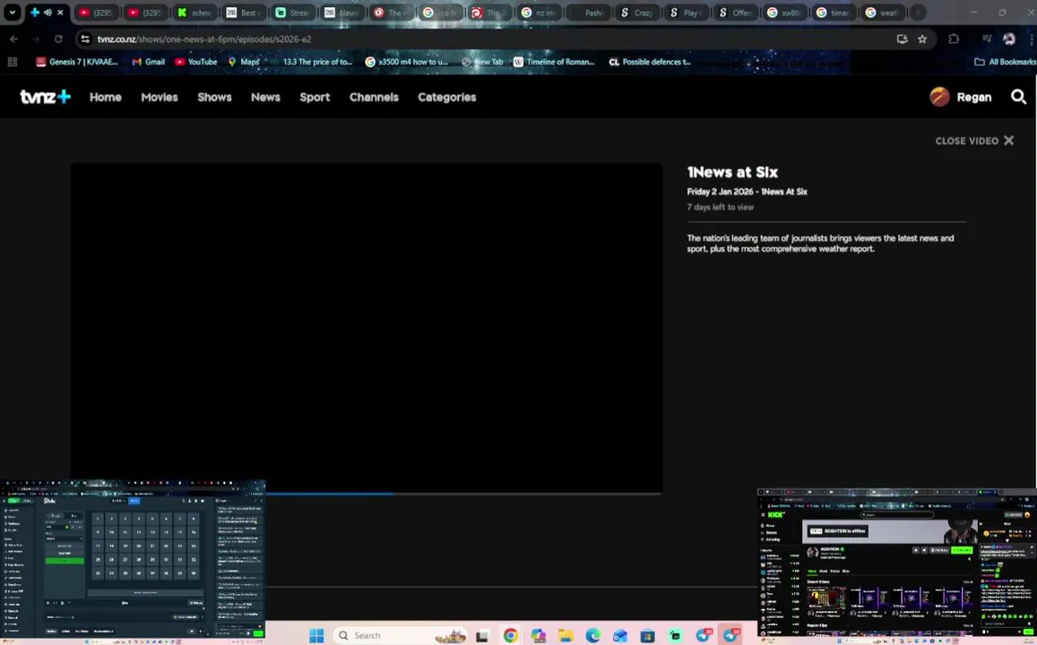Screen dimensions: 1037x645
Task: Open the TVNZ+ logo home link
Action: (x=45, y=97)
